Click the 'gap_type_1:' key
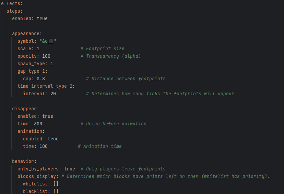284x194 pixels. click(33, 71)
